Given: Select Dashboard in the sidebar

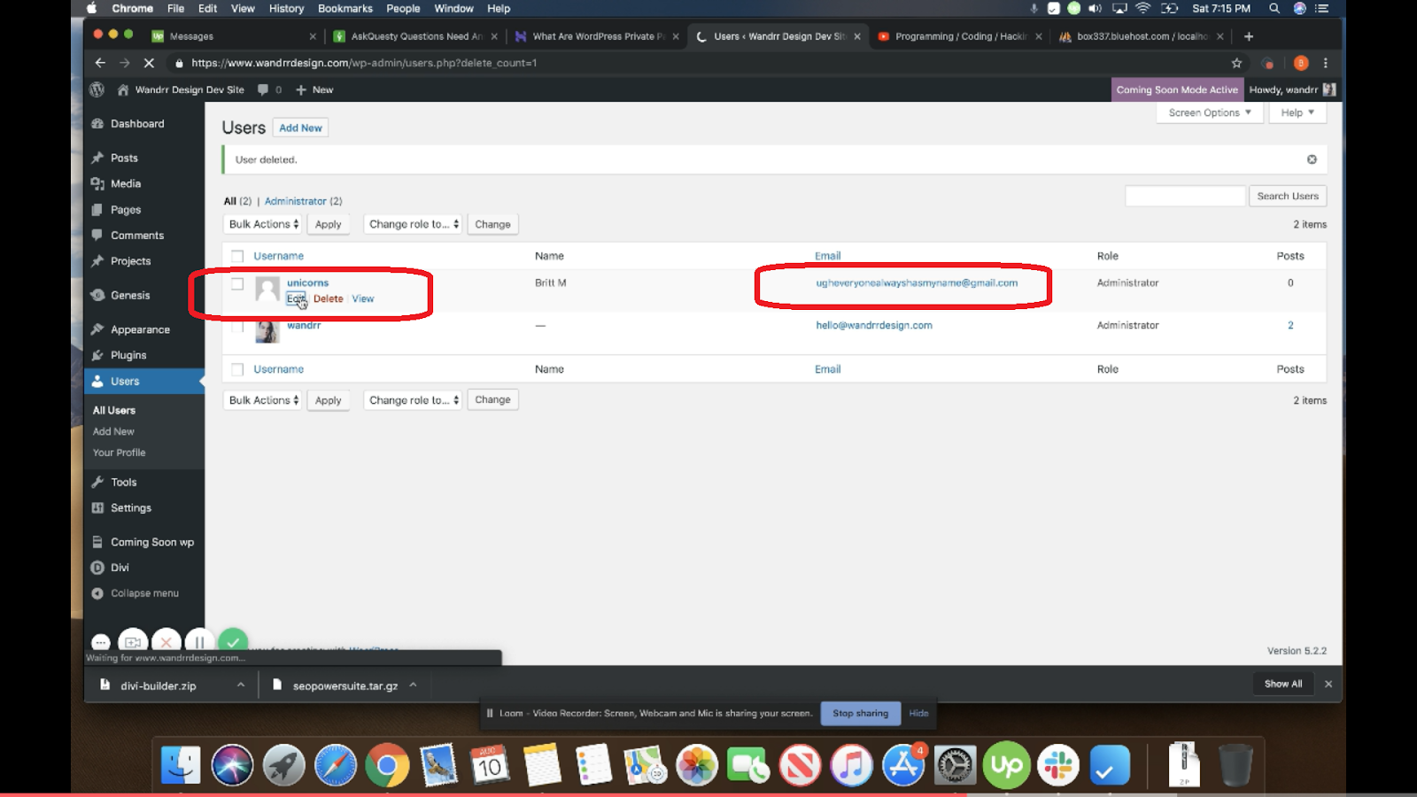Looking at the screenshot, I should tap(137, 123).
